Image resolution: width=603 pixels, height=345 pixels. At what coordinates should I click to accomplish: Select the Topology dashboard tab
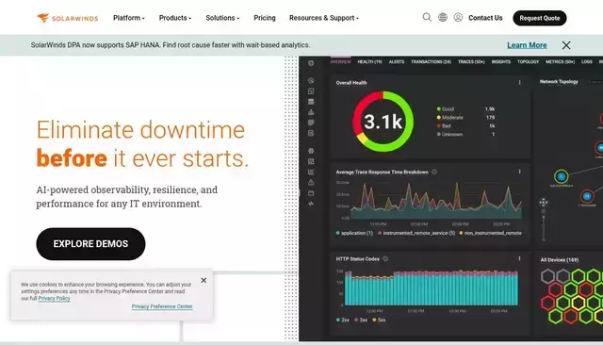tap(528, 62)
